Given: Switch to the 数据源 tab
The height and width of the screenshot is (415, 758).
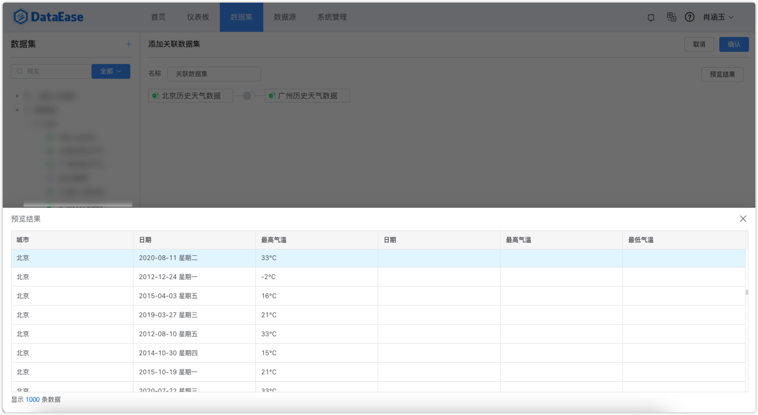Looking at the screenshot, I should click(x=285, y=17).
